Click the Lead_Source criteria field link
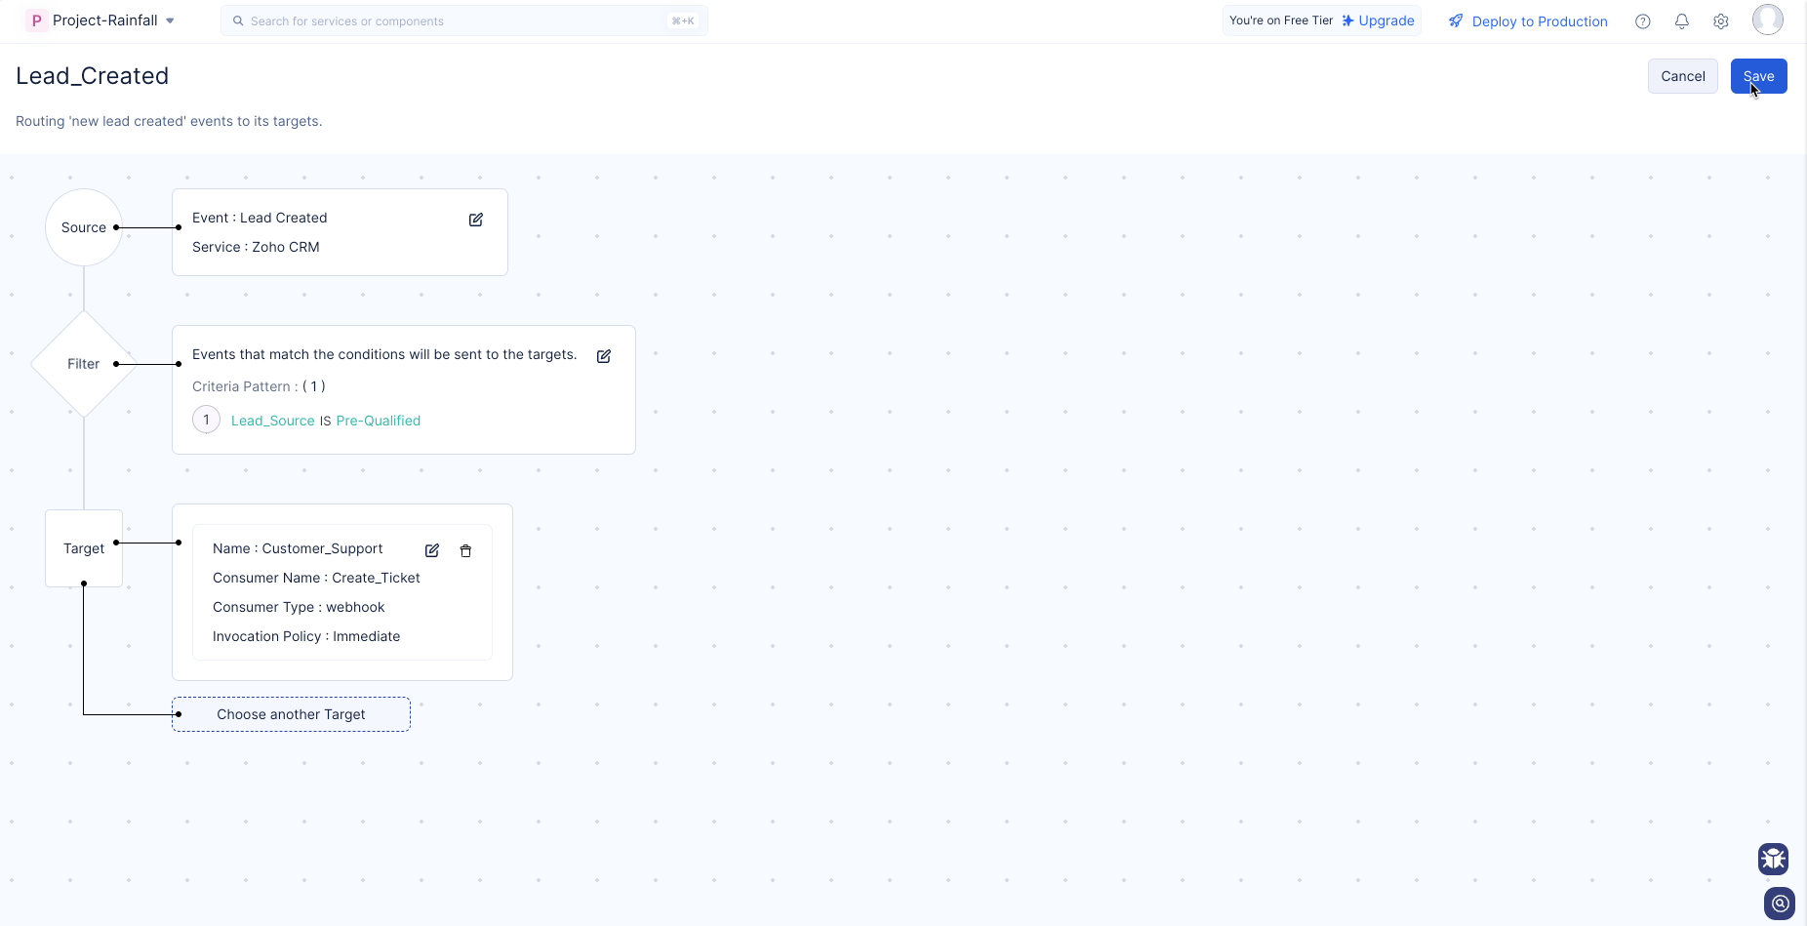 272,421
